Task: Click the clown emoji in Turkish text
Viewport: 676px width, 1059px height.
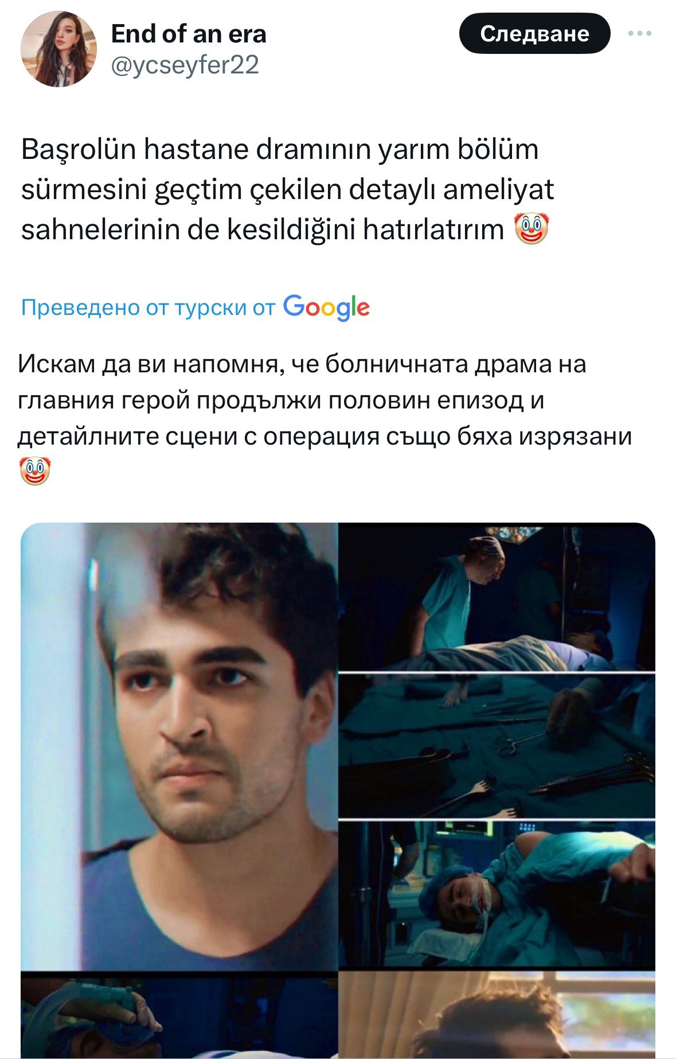Action: (532, 228)
